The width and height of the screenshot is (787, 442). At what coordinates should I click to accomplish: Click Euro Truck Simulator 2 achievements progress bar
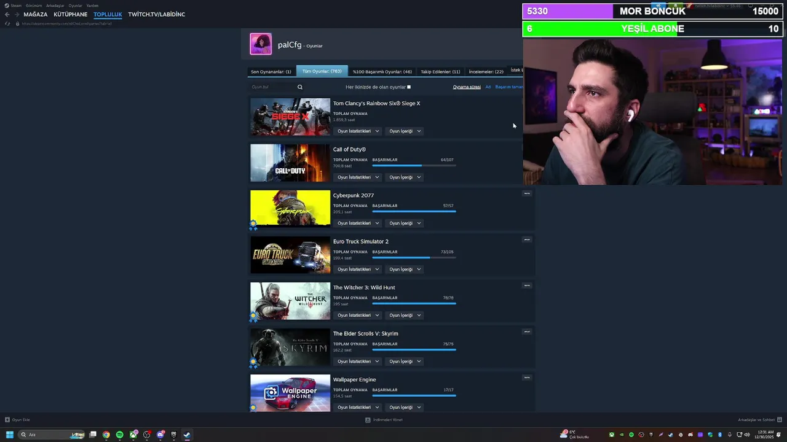414,258
